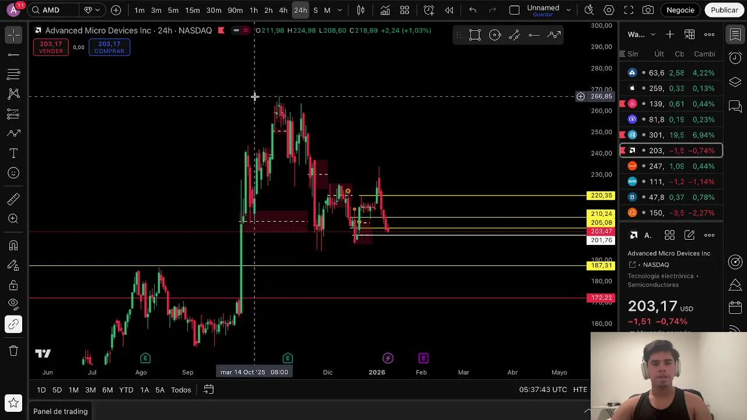Open the Panel de trading tab
747x420 pixels.
click(60, 411)
